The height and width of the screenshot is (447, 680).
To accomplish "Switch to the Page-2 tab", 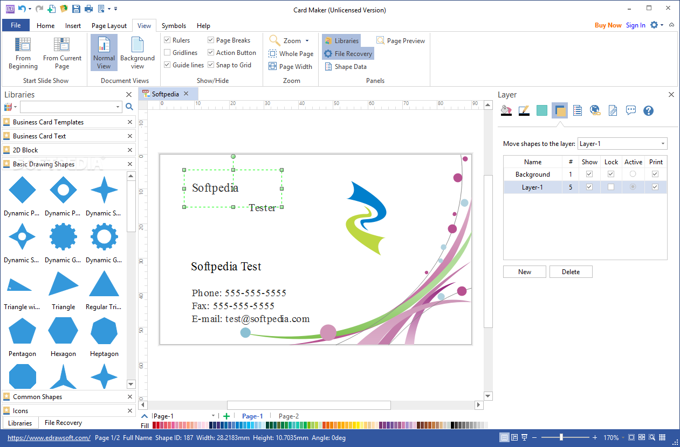I will coord(289,416).
